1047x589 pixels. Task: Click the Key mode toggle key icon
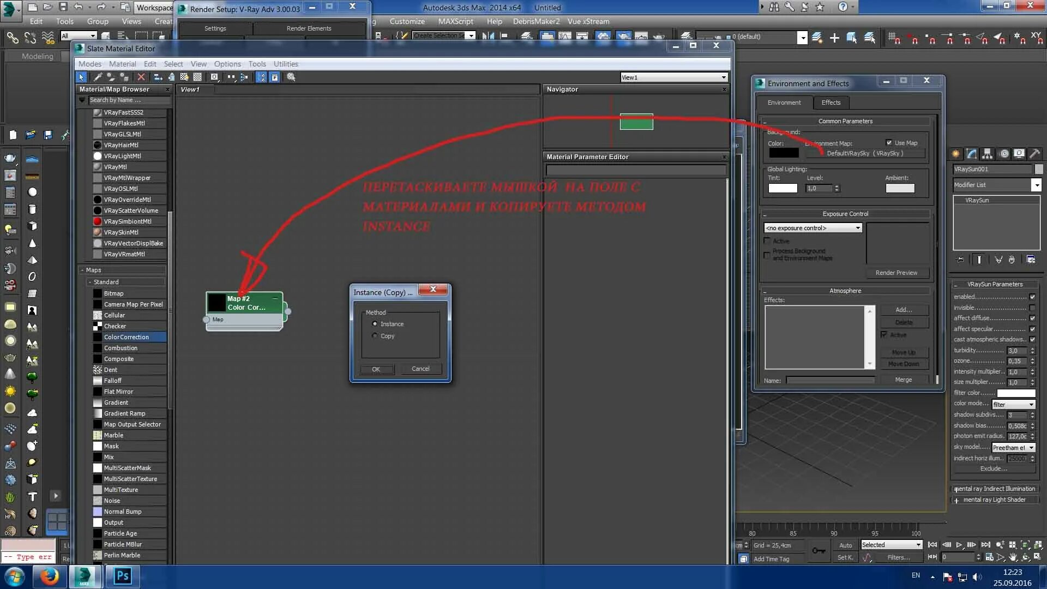click(819, 551)
